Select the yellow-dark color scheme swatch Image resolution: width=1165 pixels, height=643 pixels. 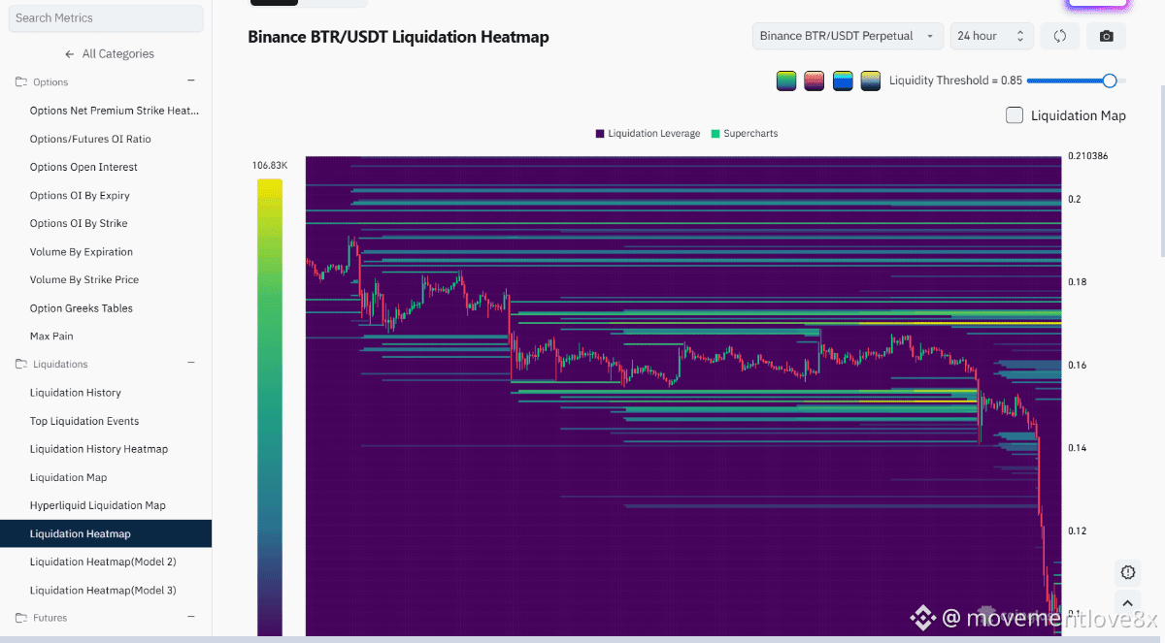871,81
